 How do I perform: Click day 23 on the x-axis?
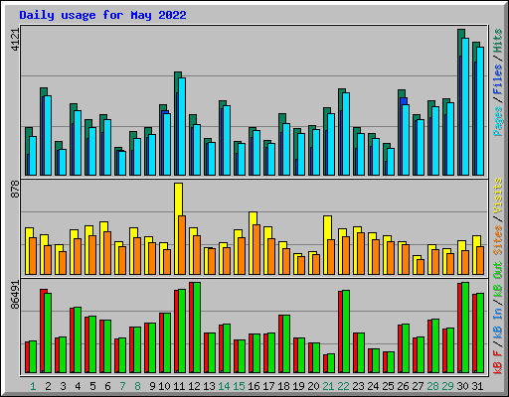(x=358, y=386)
